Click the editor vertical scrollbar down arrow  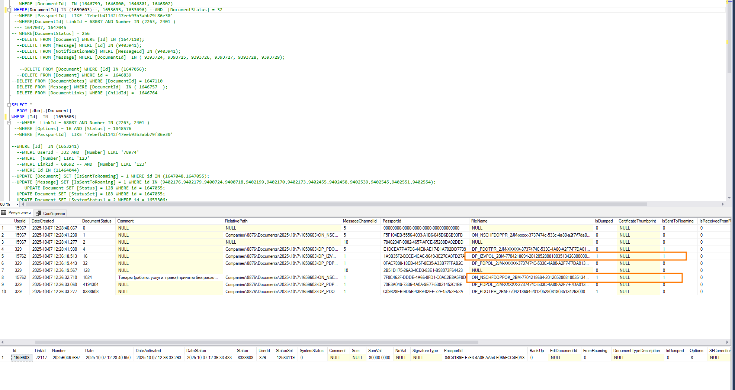tap(729, 198)
